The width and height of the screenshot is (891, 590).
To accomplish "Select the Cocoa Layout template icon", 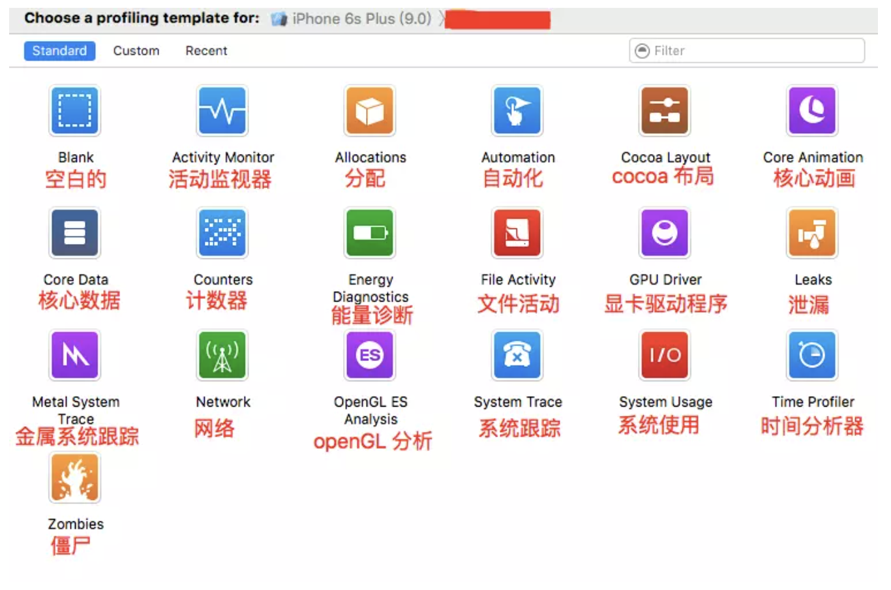I will 665,110.
